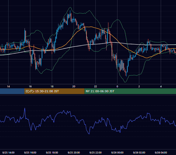Screen dimensions: 176x155
Task: Click the 22 hour axis label
Action: pyautogui.click(x=96, y=87)
